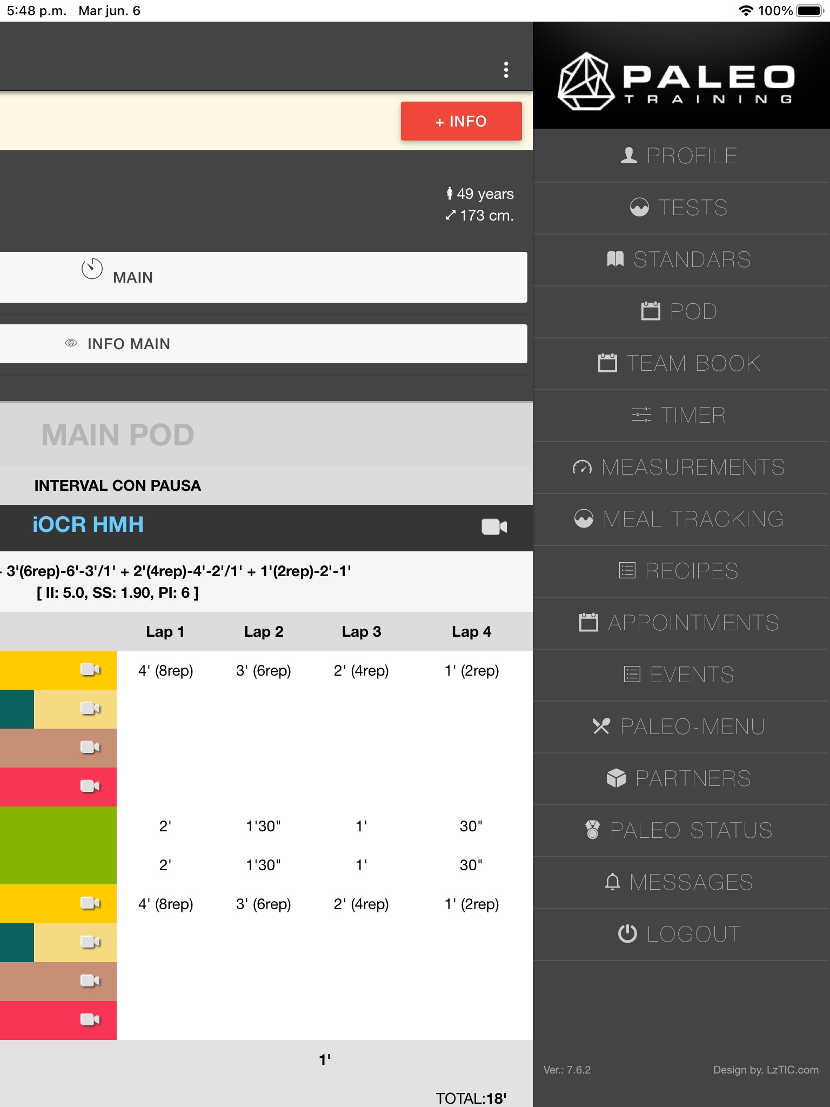Open APPOINTMENTS in side menu
The width and height of the screenshot is (830, 1107).
click(x=681, y=623)
